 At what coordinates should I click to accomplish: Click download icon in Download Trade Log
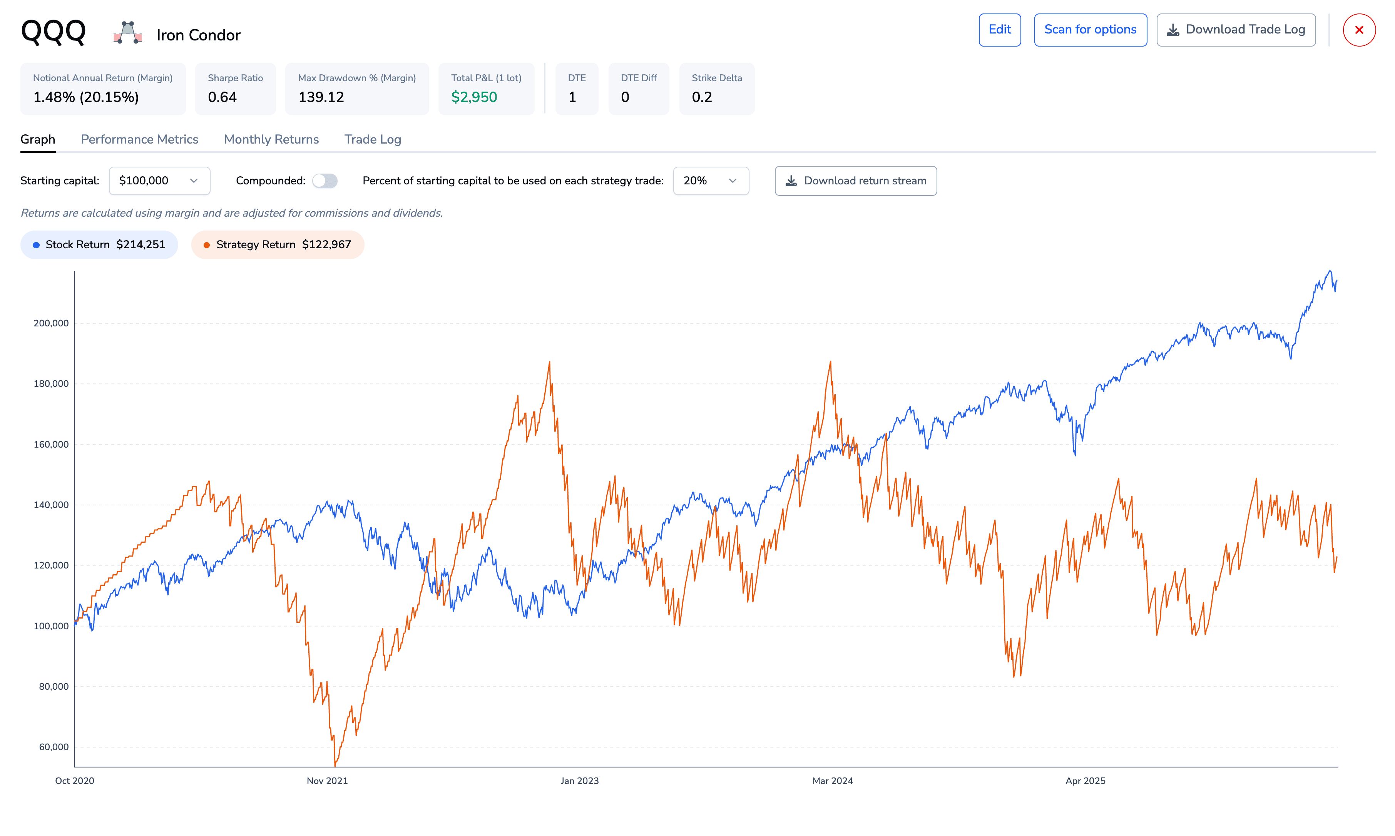click(1173, 30)
